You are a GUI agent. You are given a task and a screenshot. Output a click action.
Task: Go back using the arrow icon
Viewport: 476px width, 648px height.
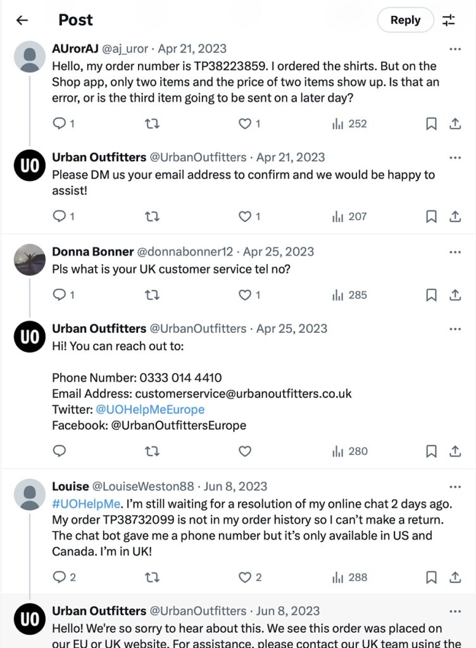[22, 20]
